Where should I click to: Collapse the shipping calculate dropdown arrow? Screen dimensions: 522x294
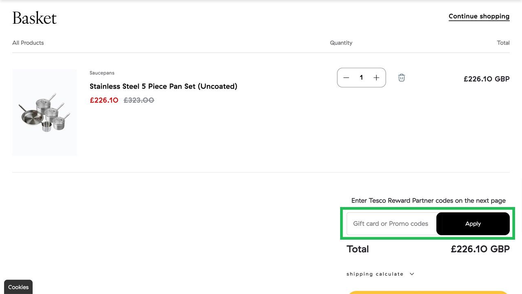[x=411, y=274]
